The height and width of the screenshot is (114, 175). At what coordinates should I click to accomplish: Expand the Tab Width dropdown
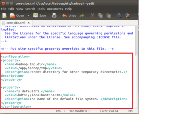tap(80, 111)
